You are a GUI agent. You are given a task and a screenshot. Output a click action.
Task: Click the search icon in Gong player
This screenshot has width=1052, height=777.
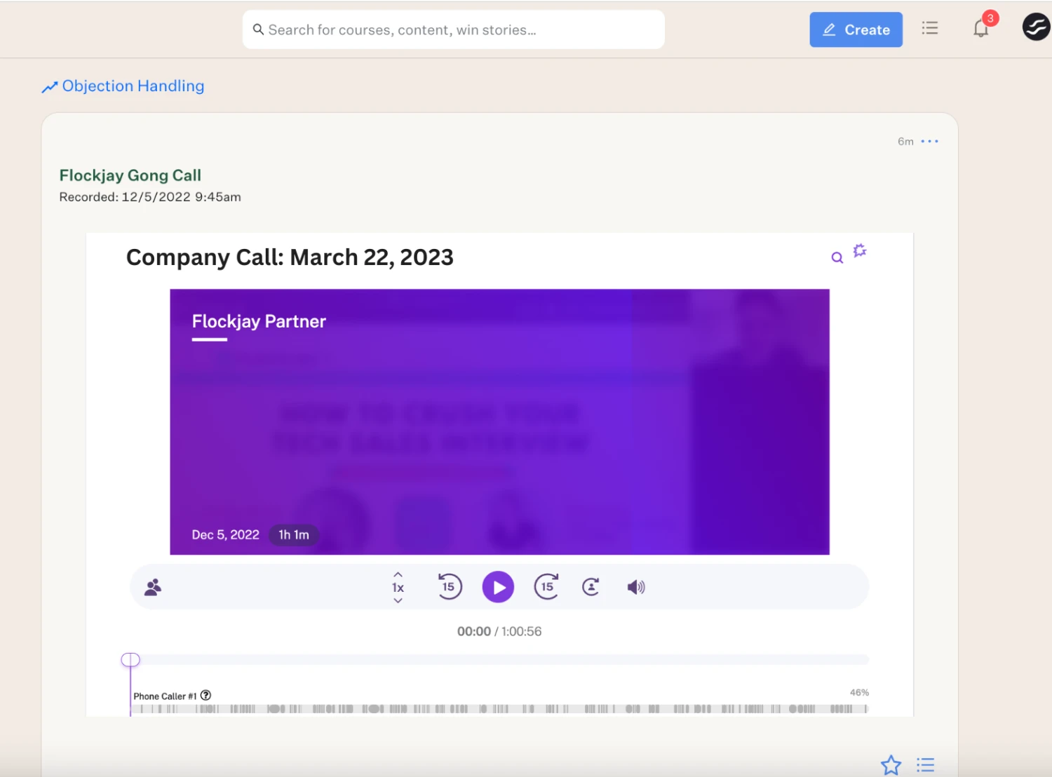pyautogui.click(x=837, y=257)
